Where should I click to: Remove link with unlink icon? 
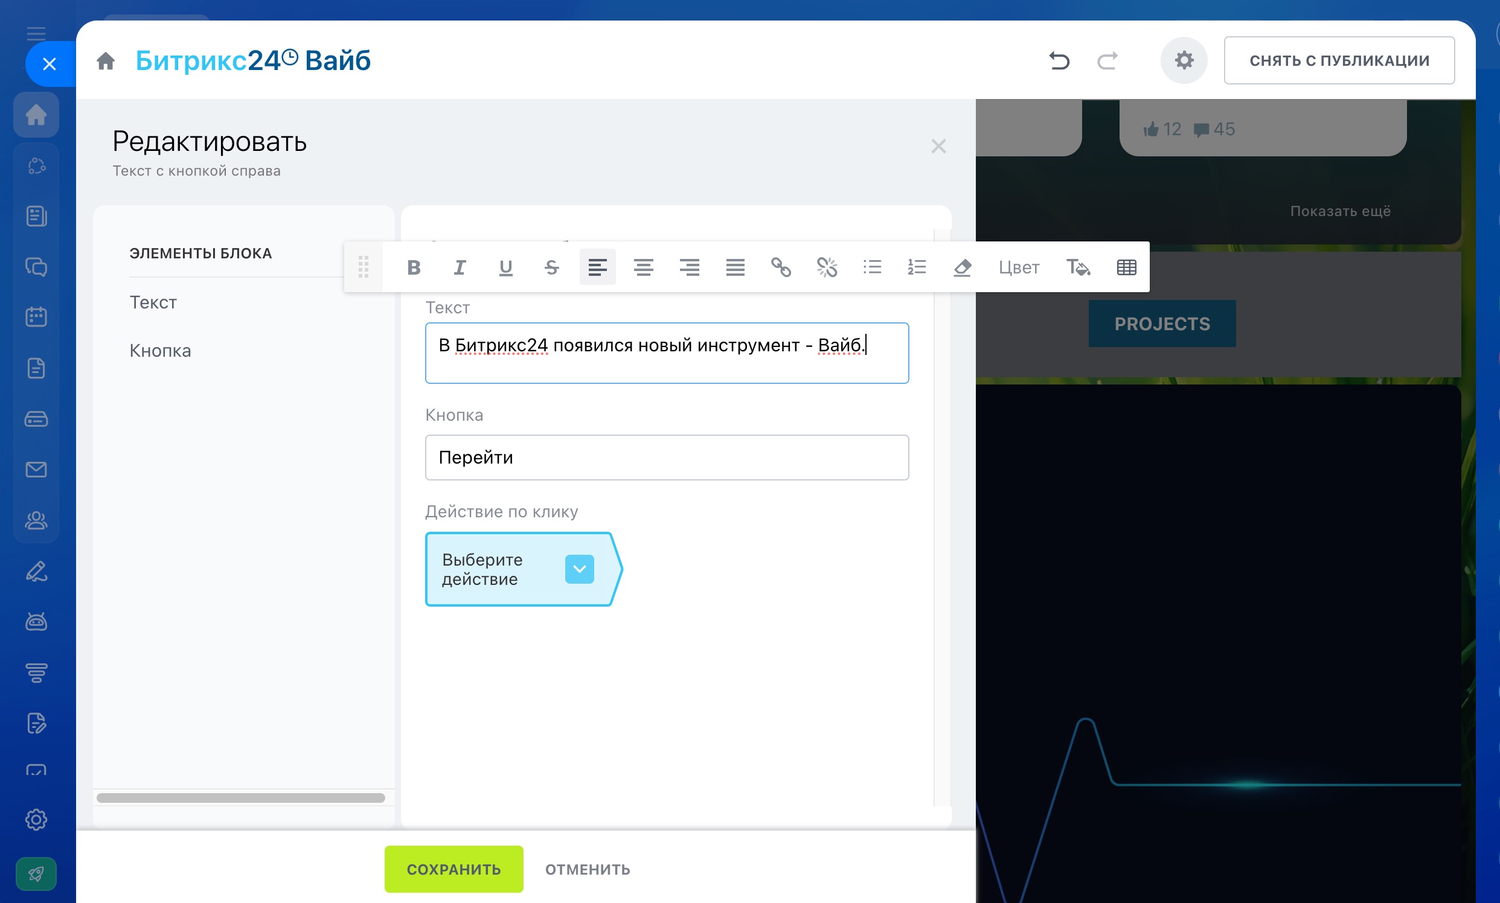827,267
